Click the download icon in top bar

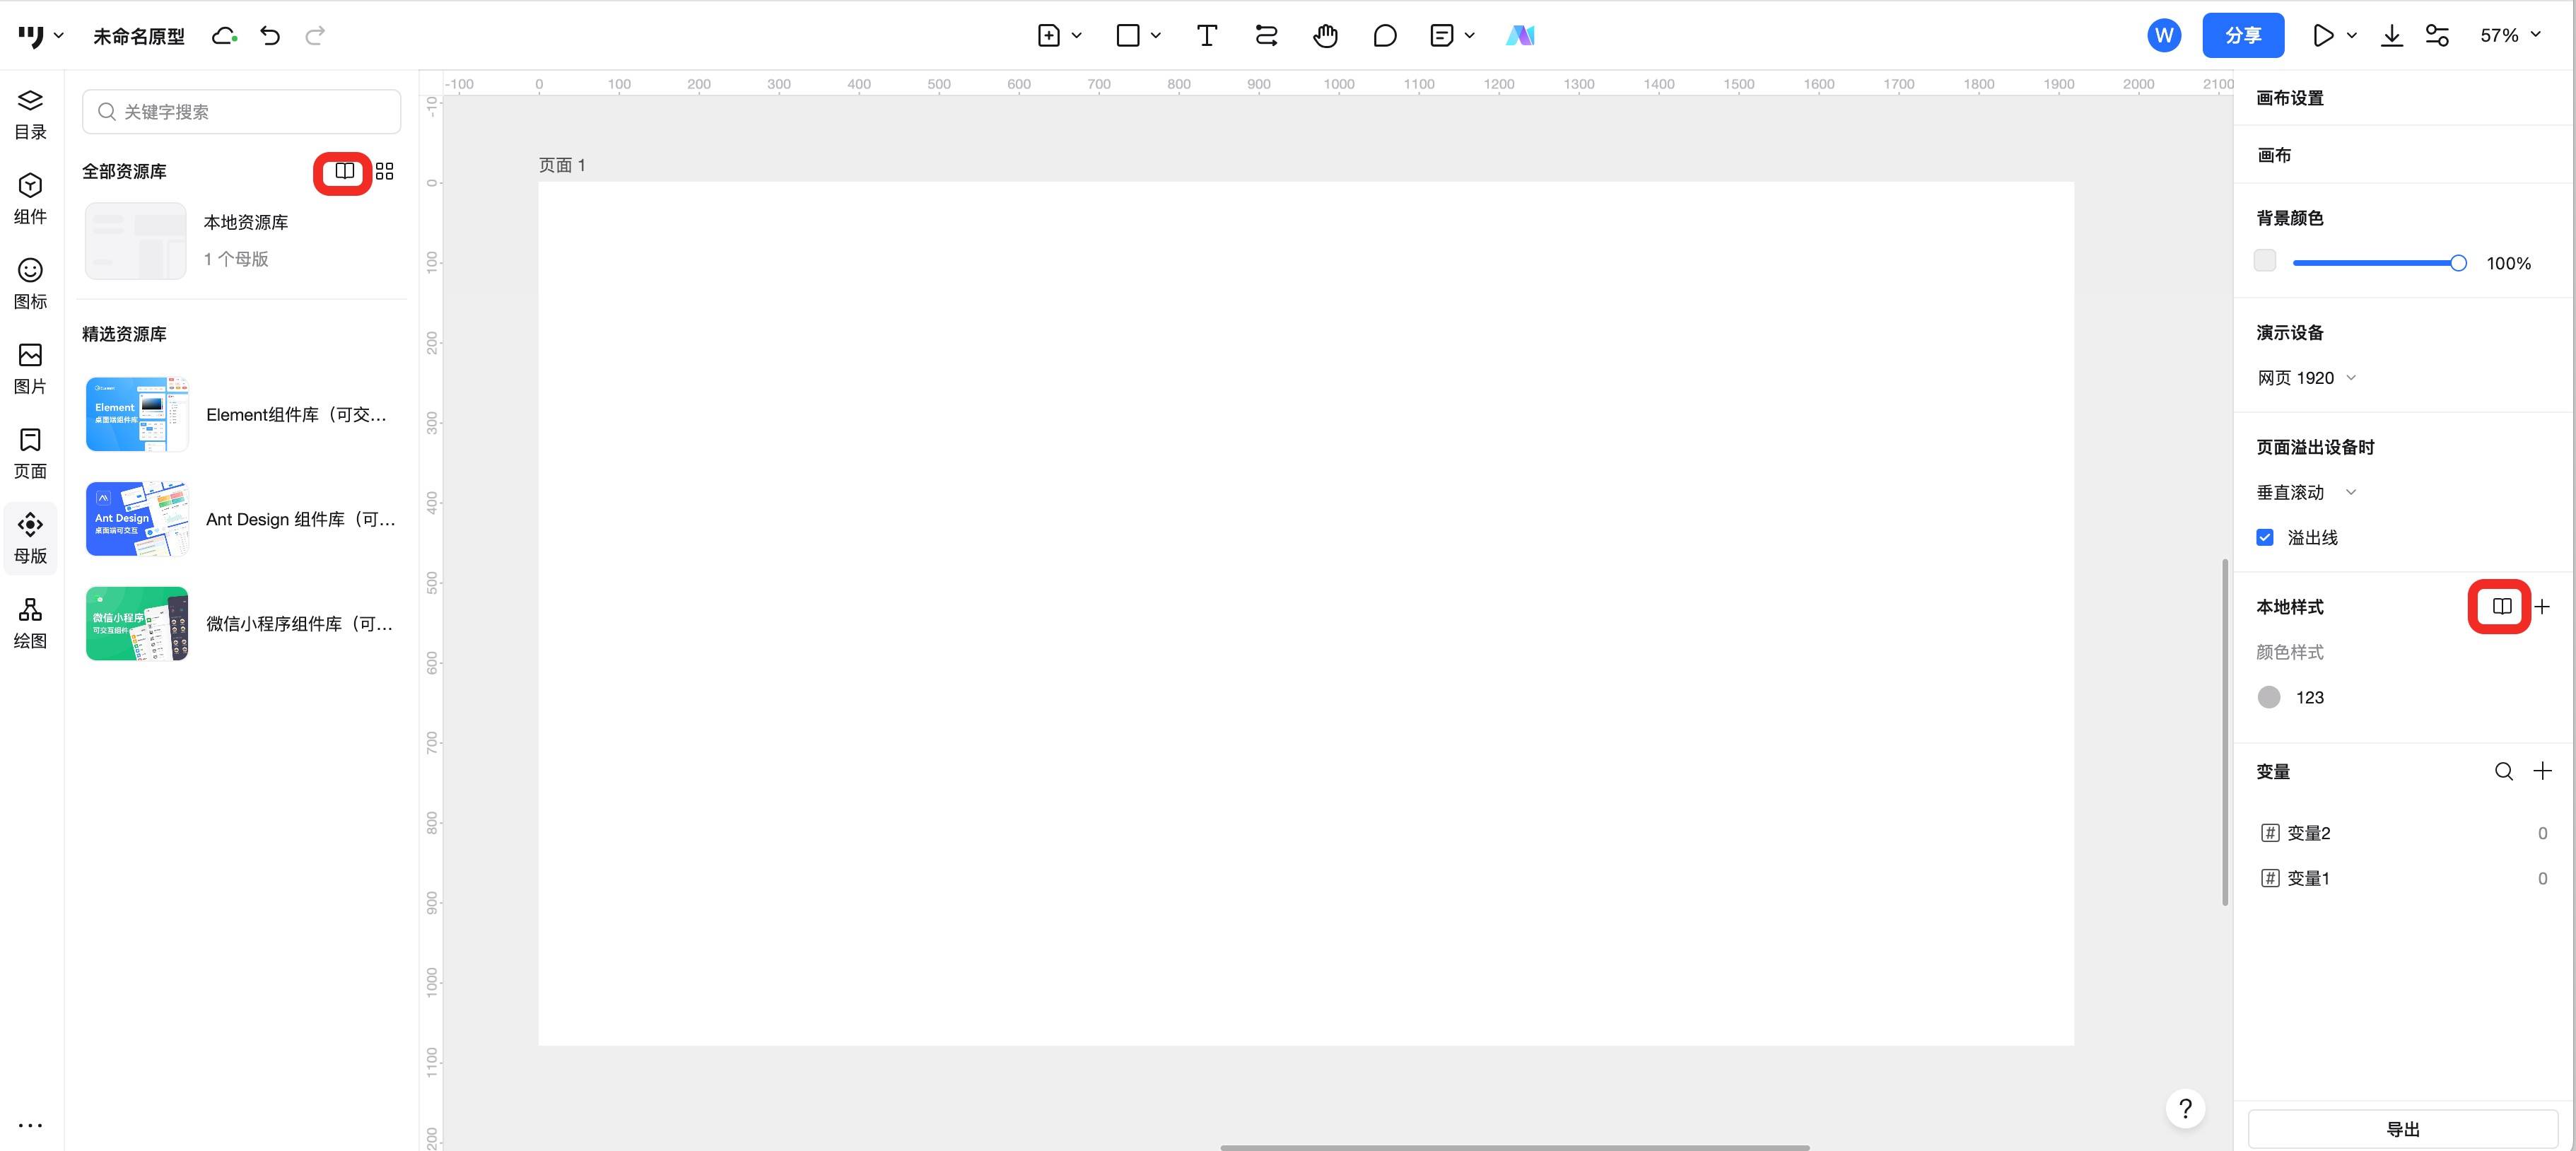coord(2391,36)
